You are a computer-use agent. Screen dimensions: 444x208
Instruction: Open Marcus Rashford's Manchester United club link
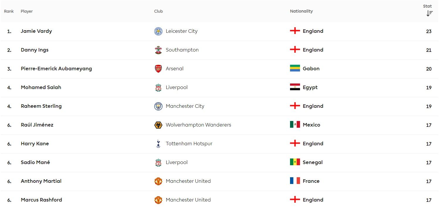click(x=188, y=200)
